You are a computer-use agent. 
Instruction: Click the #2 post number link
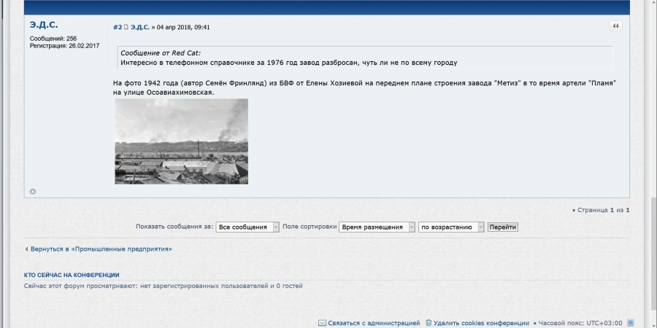click(117, 27)
